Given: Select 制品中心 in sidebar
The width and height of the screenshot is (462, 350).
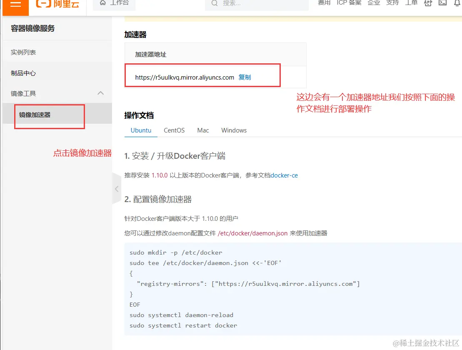Looking at the screenshot, I should click(23, 73).
